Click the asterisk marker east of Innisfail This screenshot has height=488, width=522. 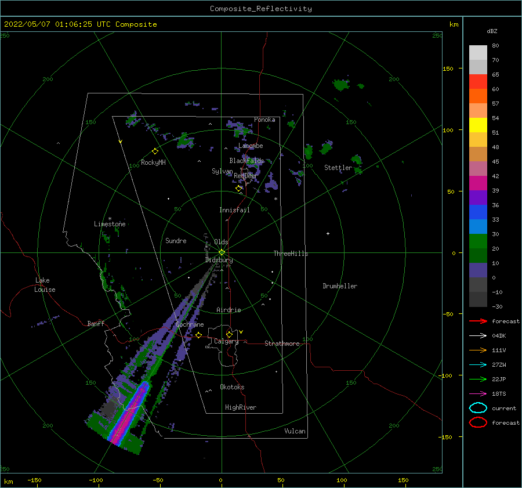(275, 199)
